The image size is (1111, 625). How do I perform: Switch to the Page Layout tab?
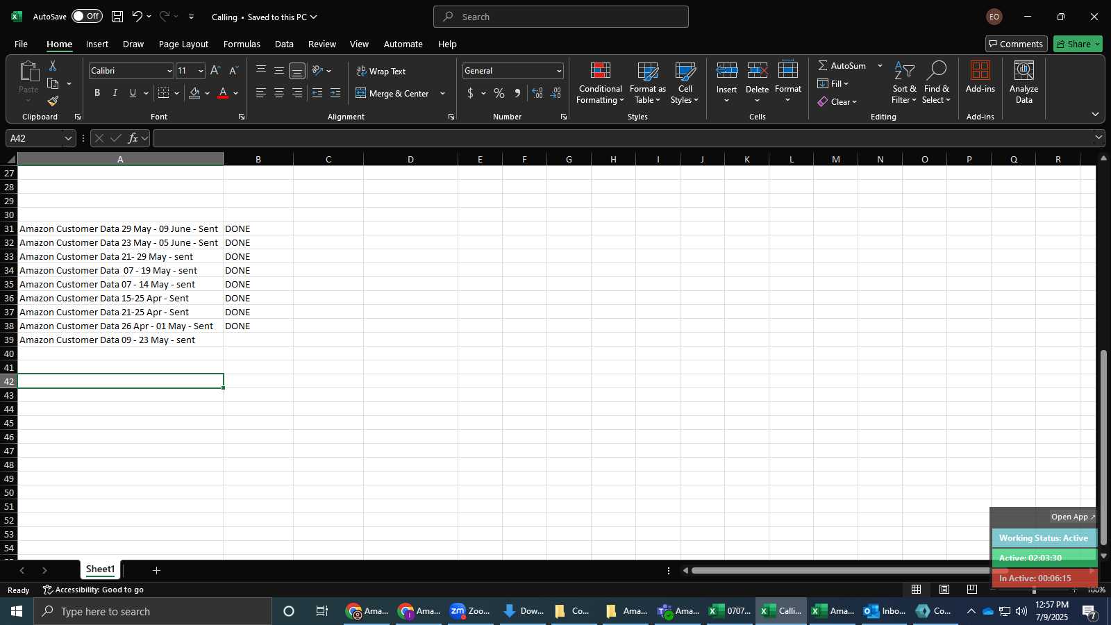[x=183, y=44]
